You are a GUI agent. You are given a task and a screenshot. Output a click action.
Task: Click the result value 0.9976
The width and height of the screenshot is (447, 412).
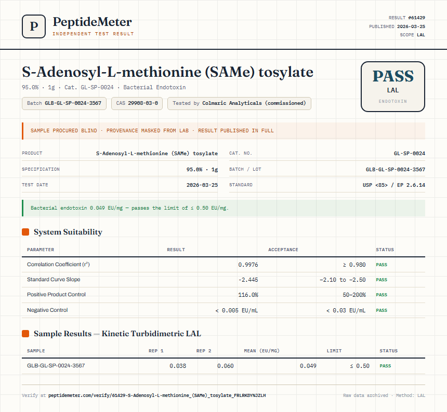click(248, 265)
